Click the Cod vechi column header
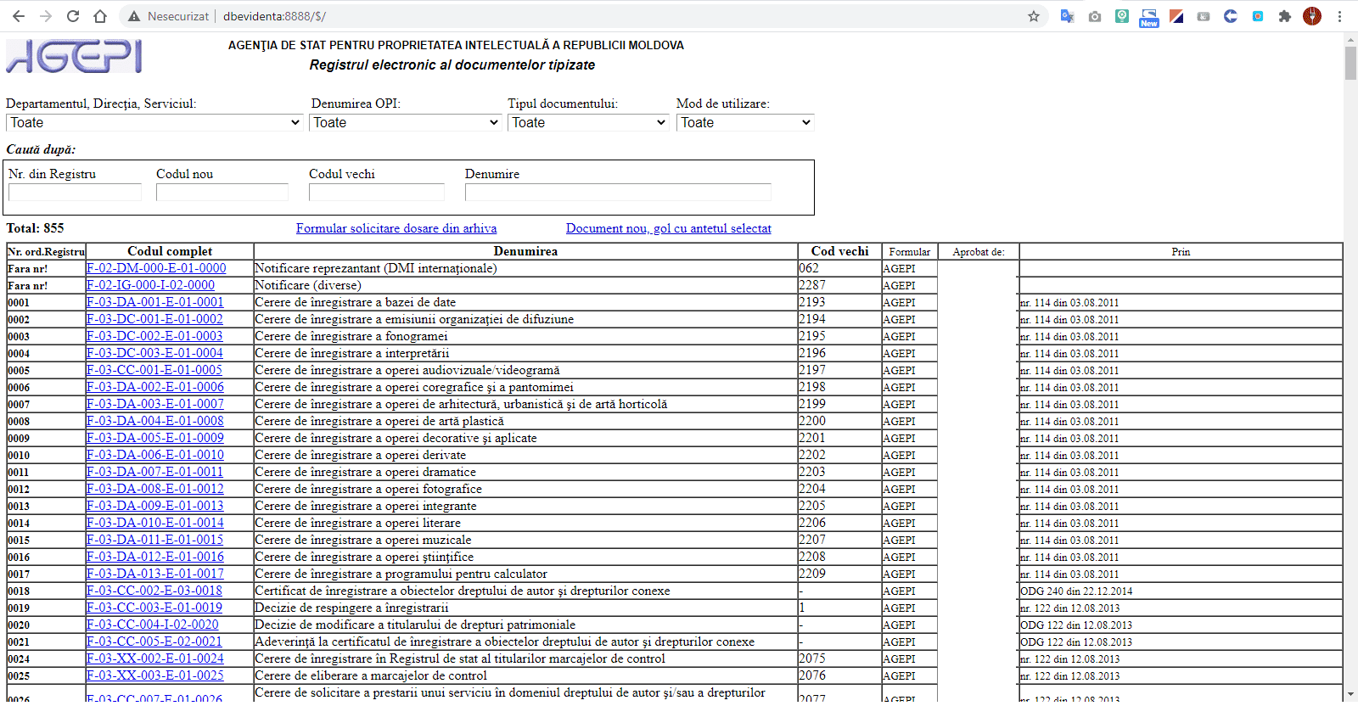Image resolution: width=1358 pixels, height=706 pixels. [839, 251]
